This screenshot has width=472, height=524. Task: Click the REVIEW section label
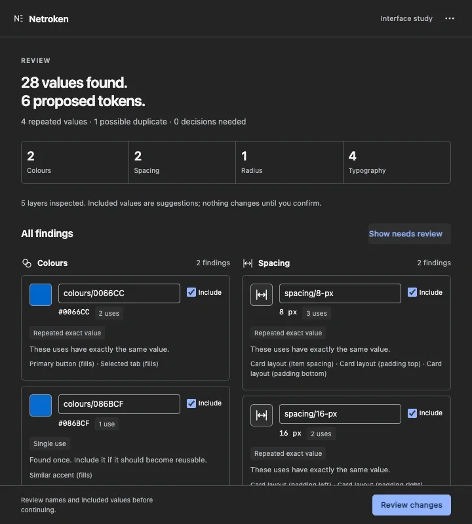coord(36,60)
